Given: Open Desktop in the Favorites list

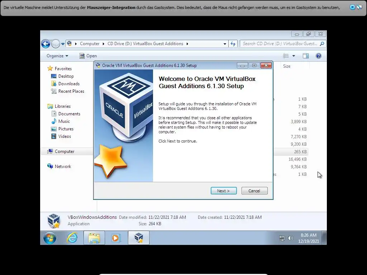Looking at the screenshot, I should click(x=62, y=76).
